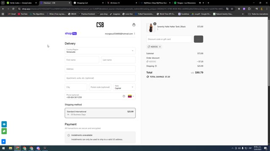The width and height of the screenshot is (270, 151).
Task: Click the browser address bar URL
Action: pos(123,9)
